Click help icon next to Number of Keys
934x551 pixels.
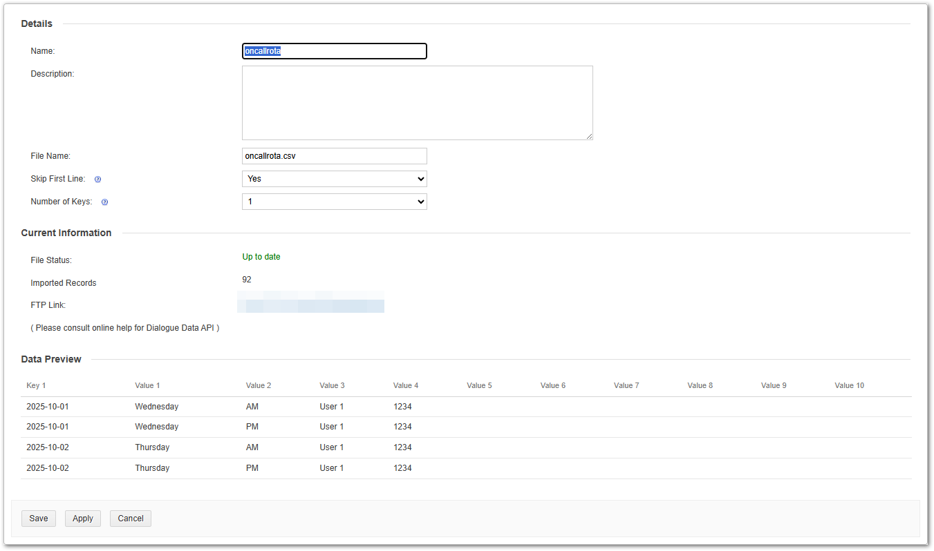(104, 202)
